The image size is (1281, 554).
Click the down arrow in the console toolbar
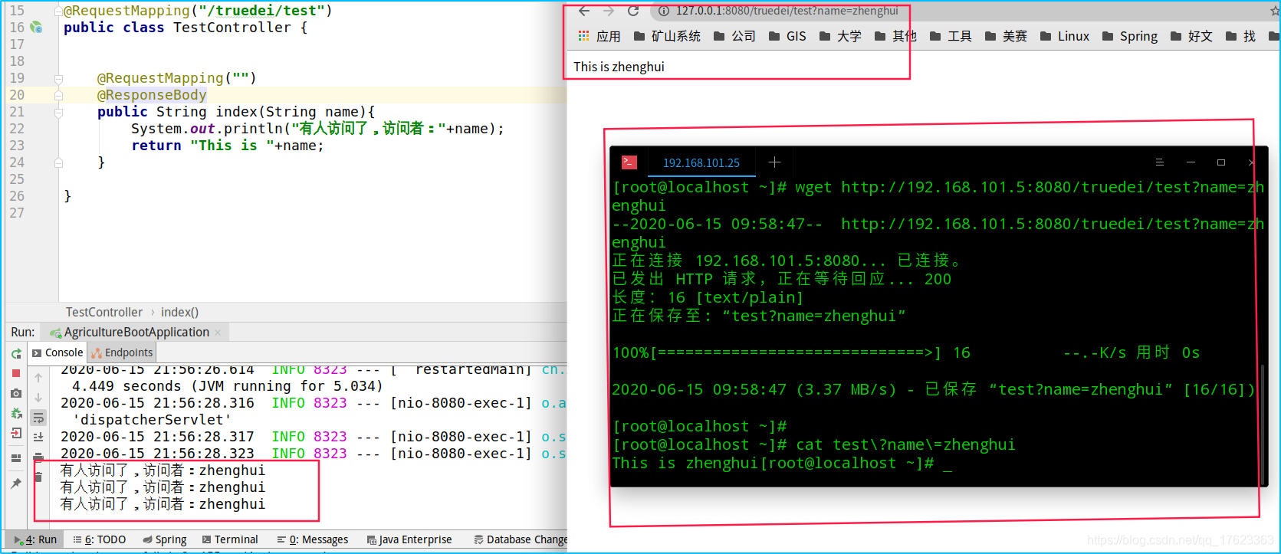click(x=38, y=398)
